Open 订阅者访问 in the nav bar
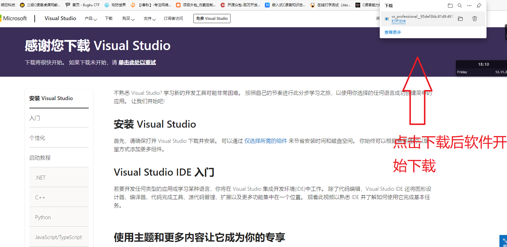507x247 pixels. 173,18
